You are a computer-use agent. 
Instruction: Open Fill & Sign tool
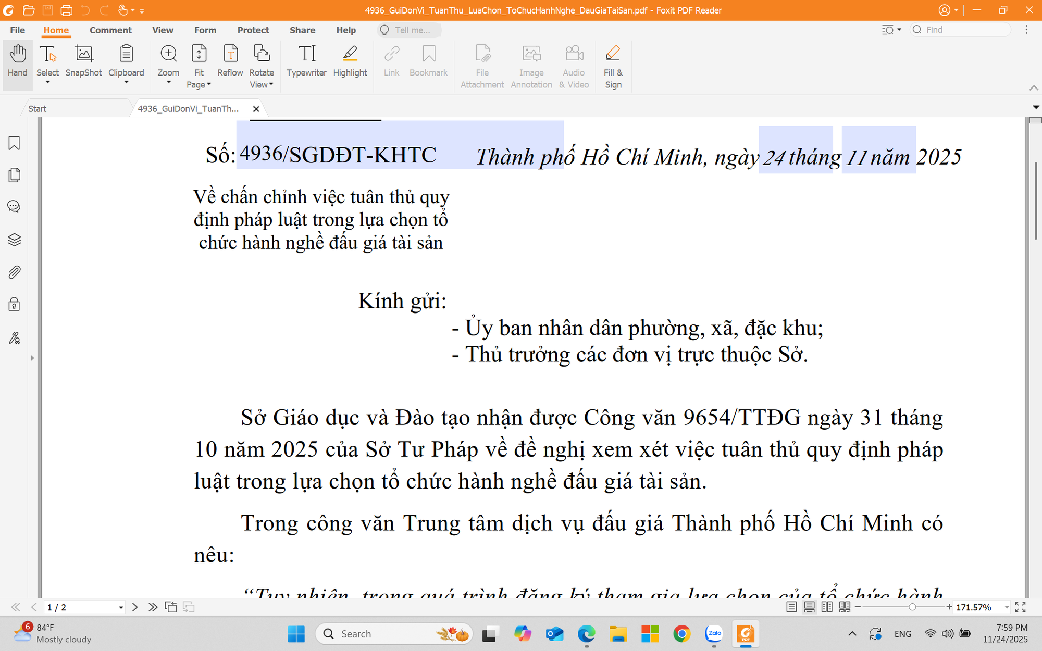tap(613, 66)
